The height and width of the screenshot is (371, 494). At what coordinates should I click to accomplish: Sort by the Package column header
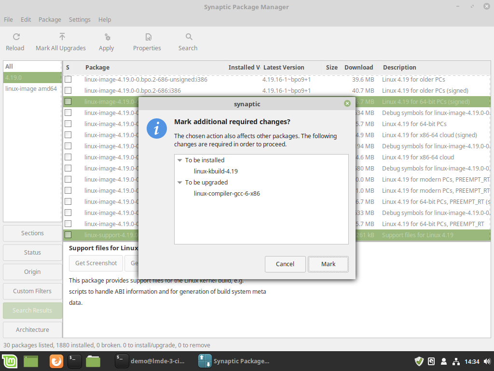(x=154, y=67)
